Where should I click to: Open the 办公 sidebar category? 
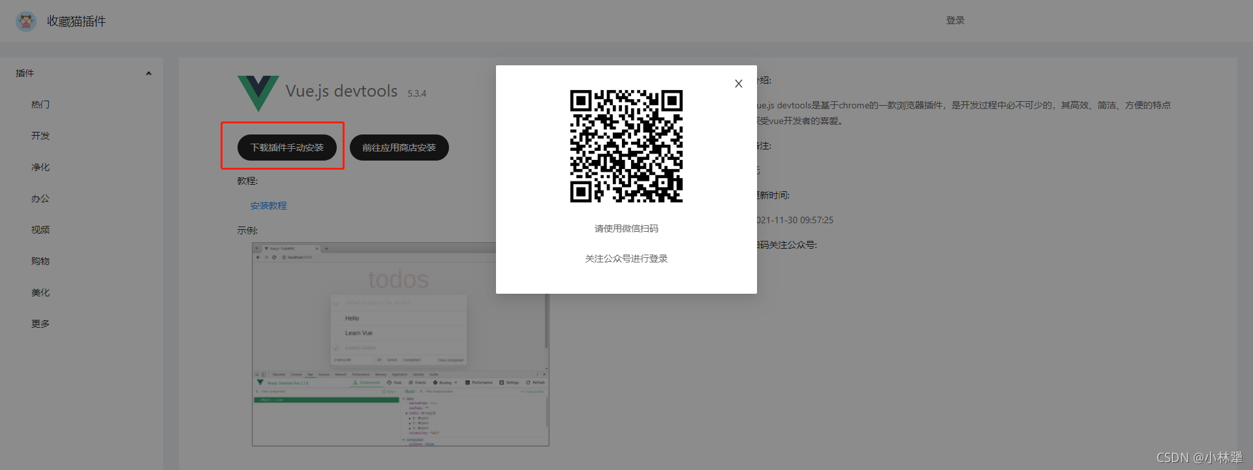point(40,198)
